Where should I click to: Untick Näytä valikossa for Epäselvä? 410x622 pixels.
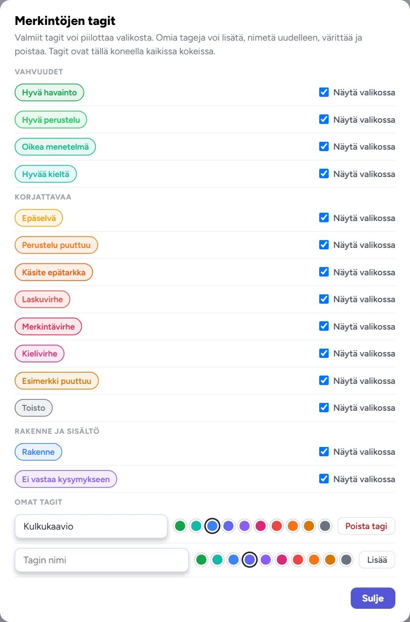click(324, 218)
